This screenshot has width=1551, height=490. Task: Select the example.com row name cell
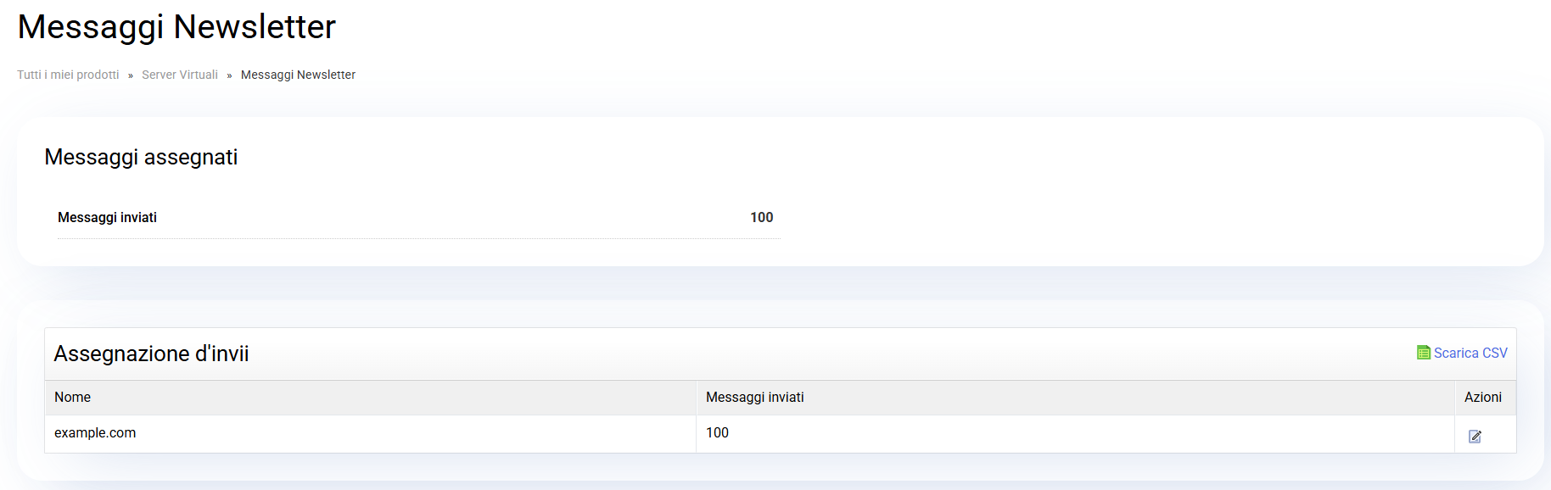95,432
